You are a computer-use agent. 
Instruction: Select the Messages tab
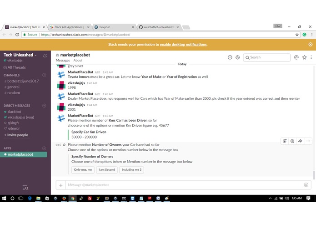[x=63, y=60]
